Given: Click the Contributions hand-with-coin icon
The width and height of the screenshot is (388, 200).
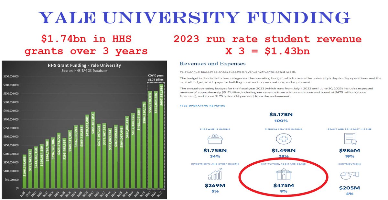Looking at the screenshot, I should click(x=350, y=175).
